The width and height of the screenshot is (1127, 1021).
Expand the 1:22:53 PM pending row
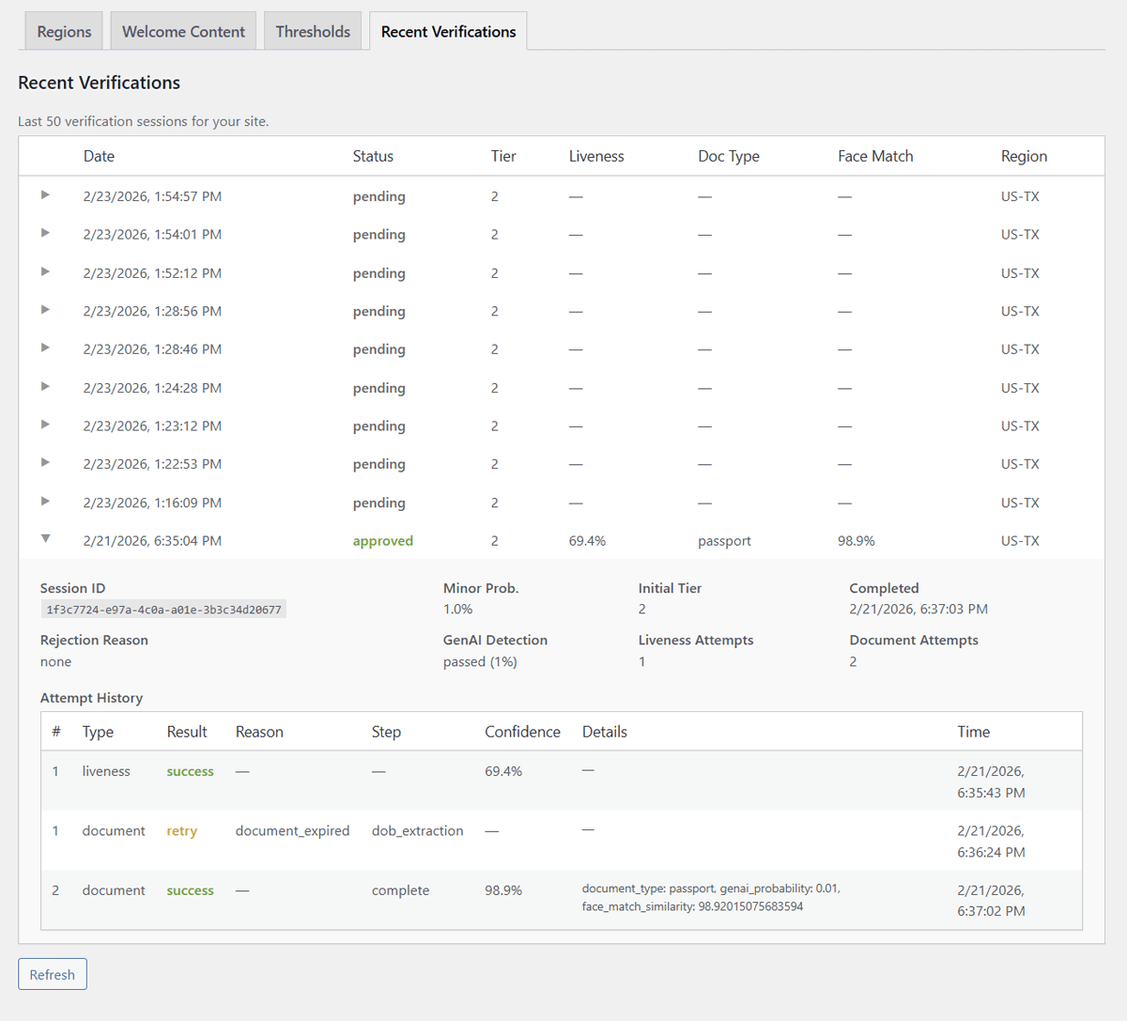pos(45,463)
